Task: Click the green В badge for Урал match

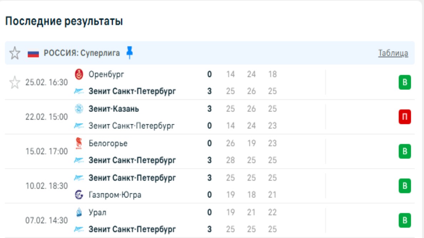Action: coord(405,221)
